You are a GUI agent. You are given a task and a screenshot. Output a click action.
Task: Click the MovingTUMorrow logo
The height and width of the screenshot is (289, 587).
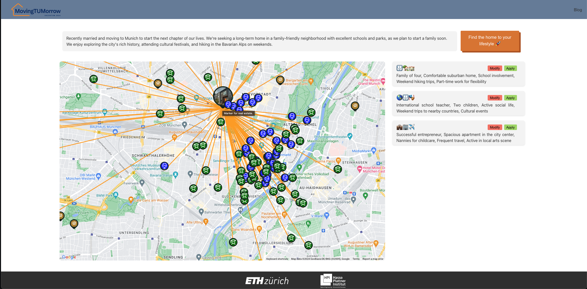pos(36,10)
